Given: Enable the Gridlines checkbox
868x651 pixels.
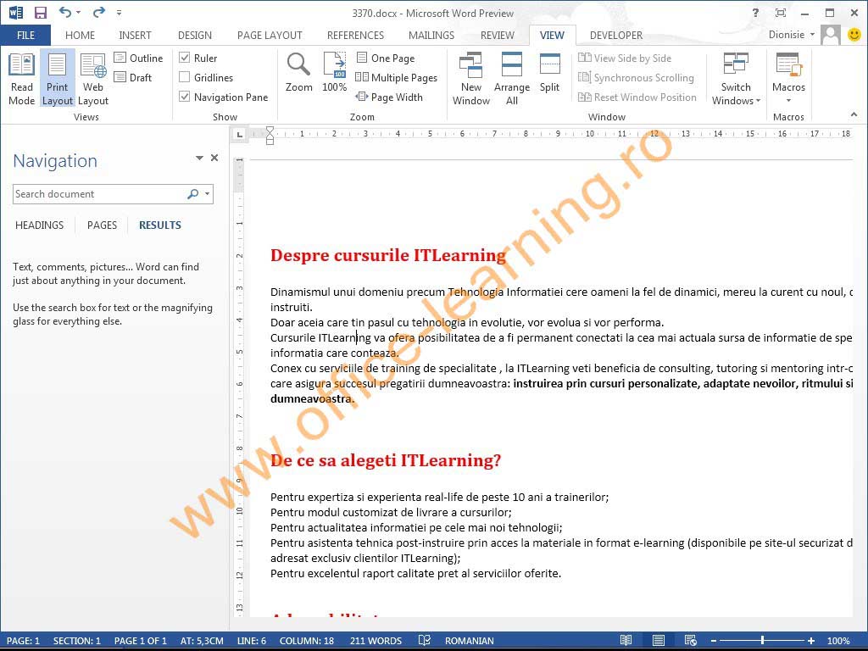Looking at the screenshot, I should (x=184, y=77).
